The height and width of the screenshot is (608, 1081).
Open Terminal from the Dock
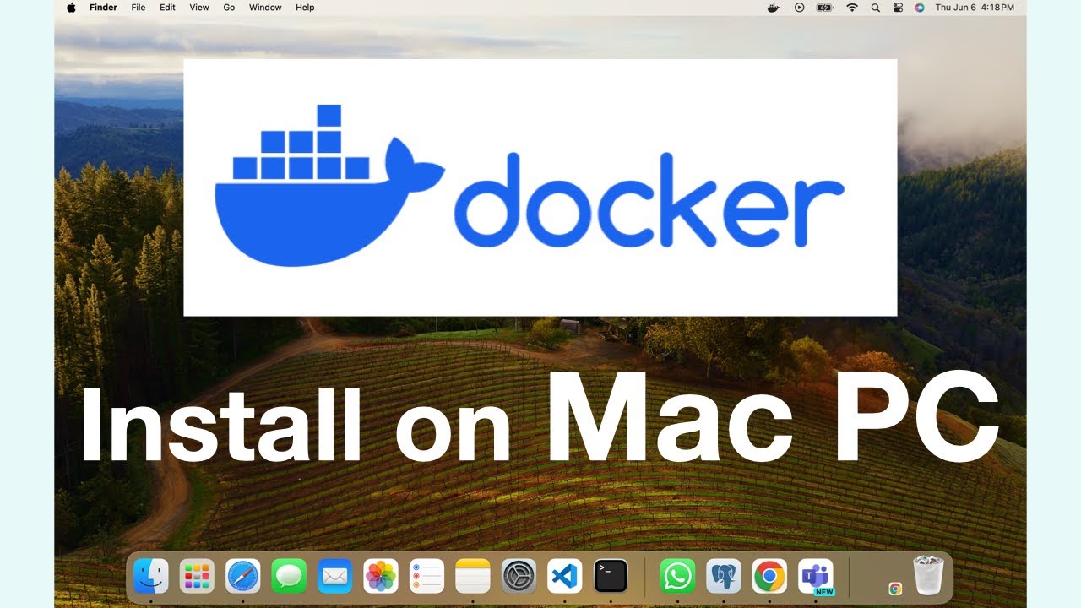pos(611,577)
